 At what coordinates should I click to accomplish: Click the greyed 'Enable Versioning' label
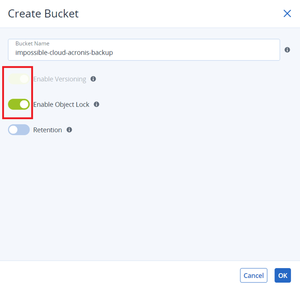pos(60,79)
